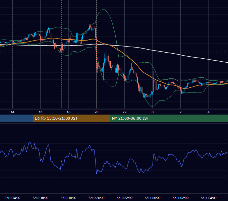Viewport: 228px width, 201px height.
Task: Click the 5/10 18:00 time label
Action: [68, 198]
